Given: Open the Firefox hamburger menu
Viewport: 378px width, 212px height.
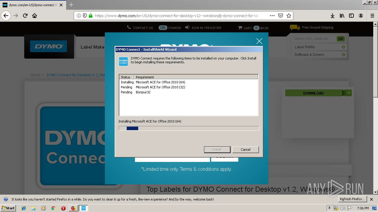Looking at the screenshot, I should point(372,16).
